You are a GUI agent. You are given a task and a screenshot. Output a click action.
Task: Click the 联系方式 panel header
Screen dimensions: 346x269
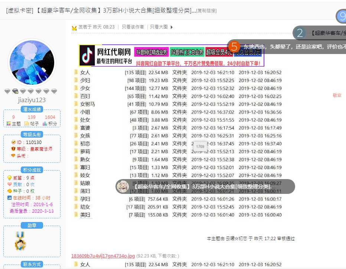point(32,264)
